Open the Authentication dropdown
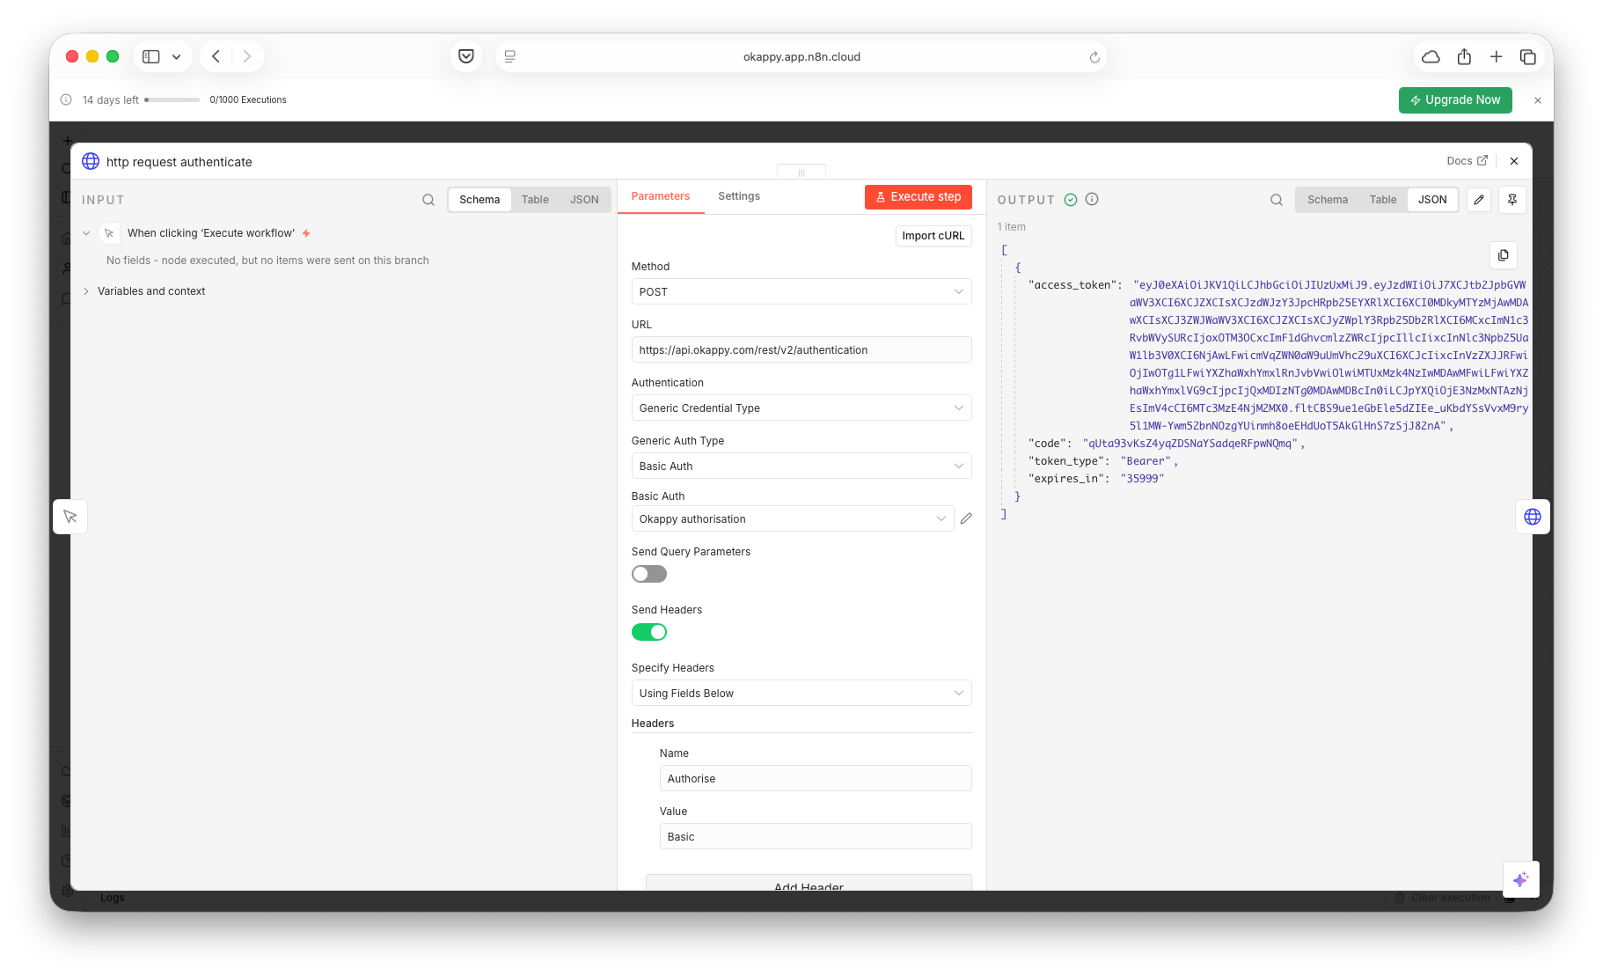Screen dimensions: 1603x977 (801, 408)
